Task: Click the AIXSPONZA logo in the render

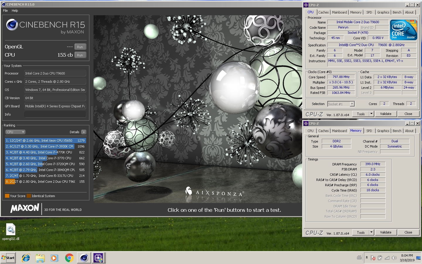Action: [x=215, y=192]
